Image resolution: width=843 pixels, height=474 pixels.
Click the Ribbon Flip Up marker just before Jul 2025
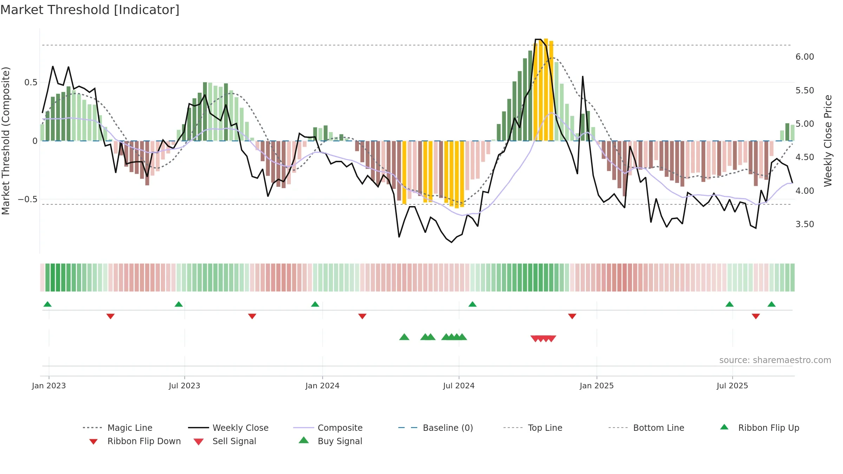point(730,304)
